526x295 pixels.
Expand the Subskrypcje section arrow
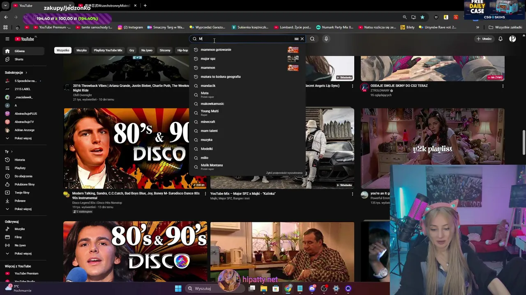click(27, 73)
